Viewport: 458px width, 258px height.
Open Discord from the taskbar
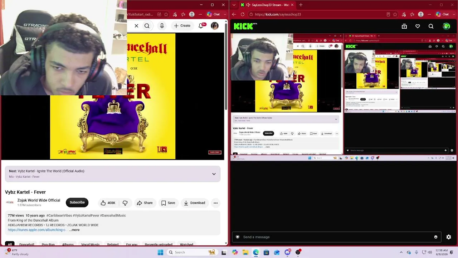[287, 252]
